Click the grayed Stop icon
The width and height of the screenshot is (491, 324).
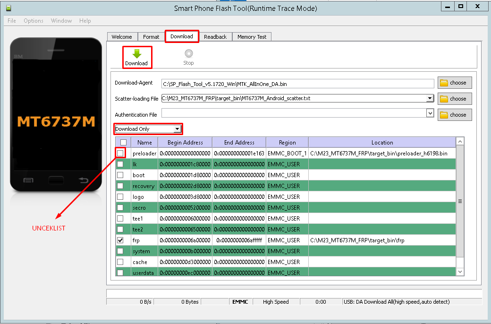[x=188, y=53]
